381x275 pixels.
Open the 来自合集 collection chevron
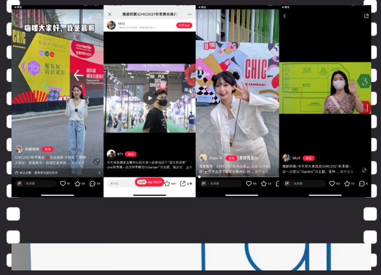[x=99, y=173]
